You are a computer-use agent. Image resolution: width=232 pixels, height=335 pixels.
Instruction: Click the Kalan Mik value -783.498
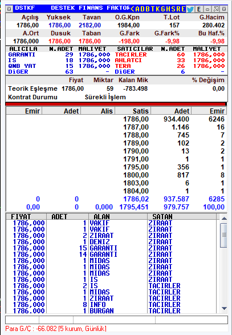coord(135,88)
